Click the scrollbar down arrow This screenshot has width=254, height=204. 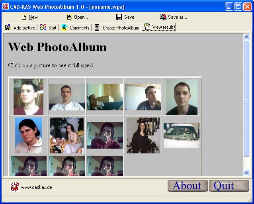tap(246, 173)
